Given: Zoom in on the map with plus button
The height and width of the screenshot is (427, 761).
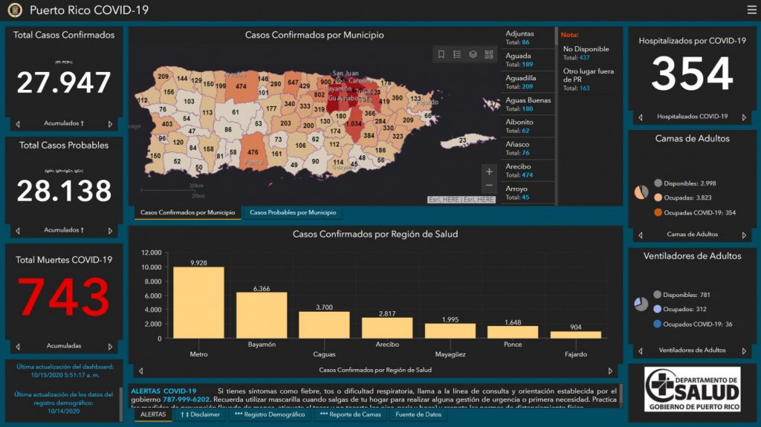Looking at the screenshot, I should (489, 172).
